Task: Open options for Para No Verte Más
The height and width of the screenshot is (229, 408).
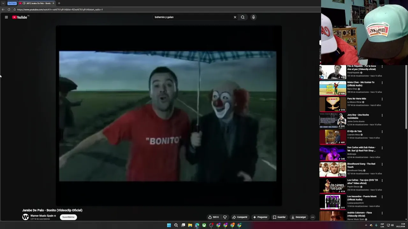Action: click(382, 99)
